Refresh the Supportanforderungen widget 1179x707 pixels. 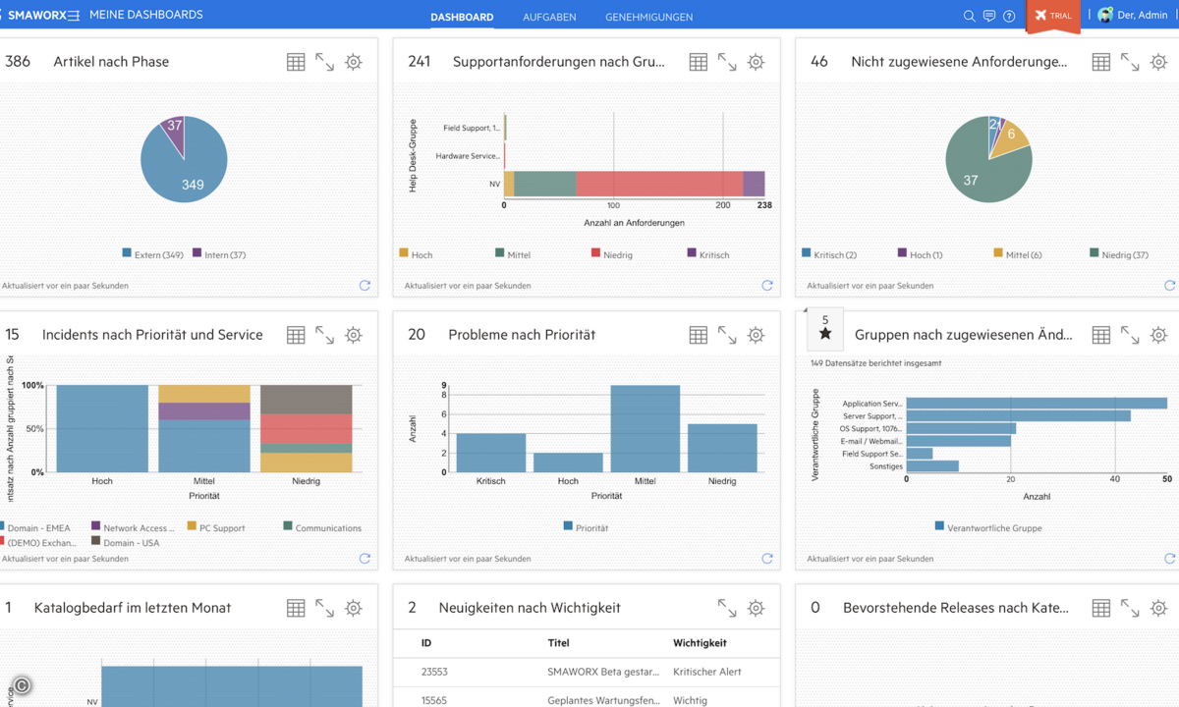[767, 286]
